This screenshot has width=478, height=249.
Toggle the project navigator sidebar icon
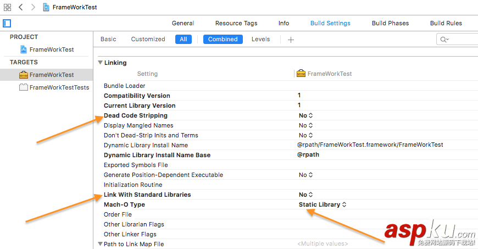point(7,23)
